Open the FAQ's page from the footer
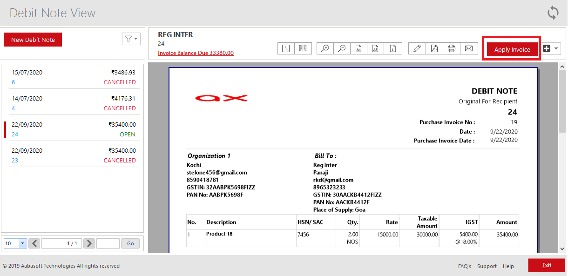 464,266
